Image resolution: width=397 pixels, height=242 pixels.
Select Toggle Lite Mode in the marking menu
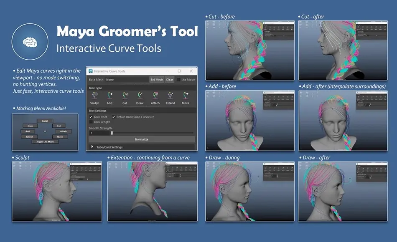pos(45,142)
